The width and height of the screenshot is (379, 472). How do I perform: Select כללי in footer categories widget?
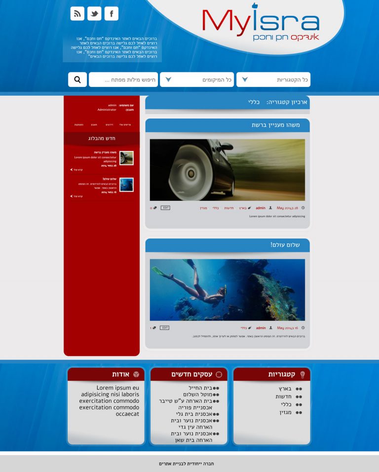pyautogui.click(x=286, y=404)
